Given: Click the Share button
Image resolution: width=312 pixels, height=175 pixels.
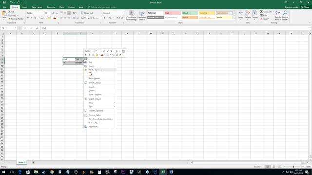Looking at the screenshot, I should pos(305,7).
